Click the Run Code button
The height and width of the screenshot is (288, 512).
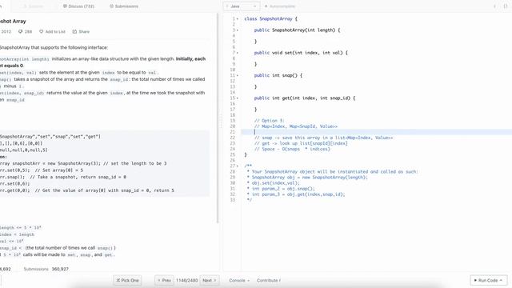pyautogui.click(x=489, y=280)
